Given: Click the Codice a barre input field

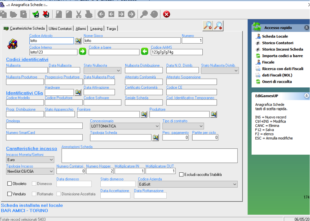Looking at the screenshot, I should (114, 52).
